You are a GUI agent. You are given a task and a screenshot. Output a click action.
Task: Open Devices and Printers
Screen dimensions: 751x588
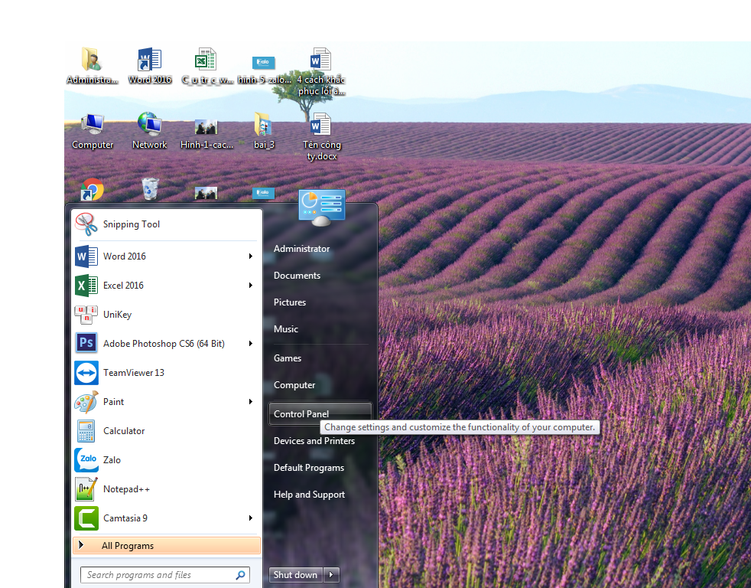tap(320, 441)
